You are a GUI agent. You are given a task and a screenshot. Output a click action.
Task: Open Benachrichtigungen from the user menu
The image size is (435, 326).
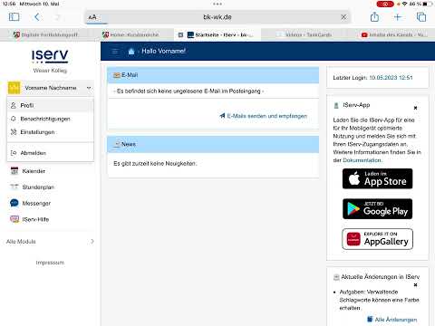coord(50,119)
